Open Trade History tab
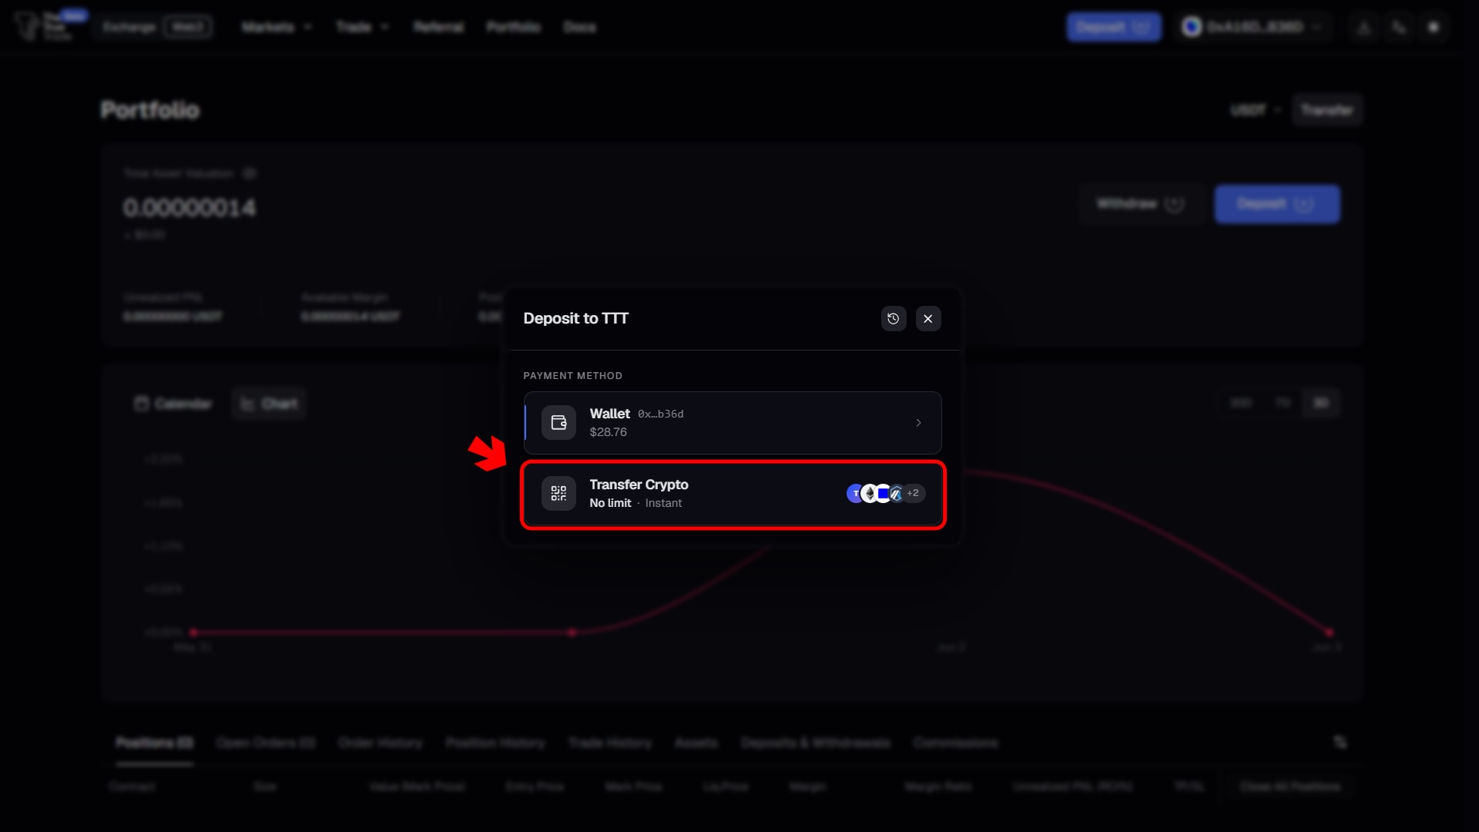Screen dimensions: 1479x832 tap(610, 743)
